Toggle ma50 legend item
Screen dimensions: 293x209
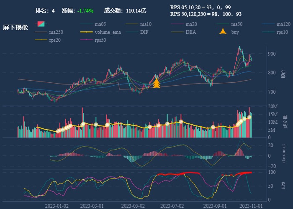(229, 24)
